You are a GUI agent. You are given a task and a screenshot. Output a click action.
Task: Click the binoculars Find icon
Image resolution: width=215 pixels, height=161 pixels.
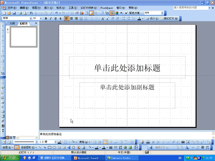pos(31,13)
